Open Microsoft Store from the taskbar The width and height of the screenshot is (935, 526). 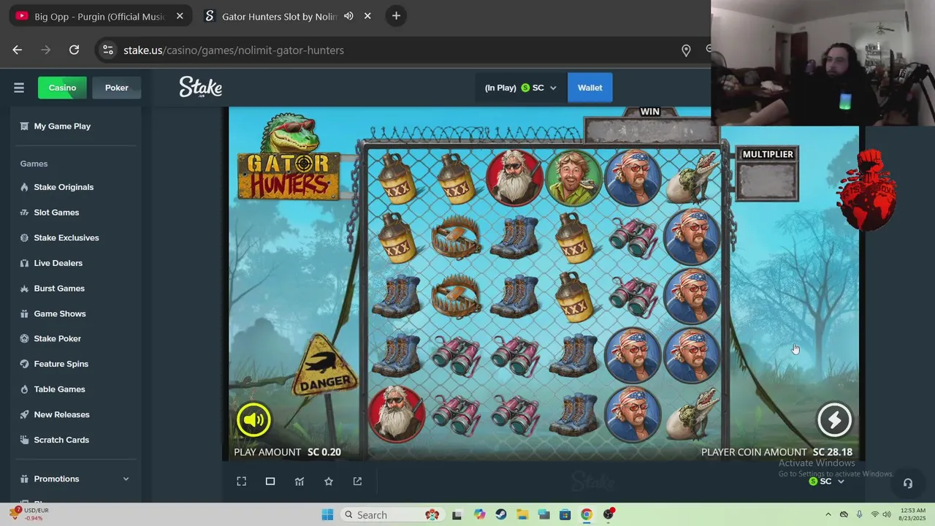click(565, 515)
